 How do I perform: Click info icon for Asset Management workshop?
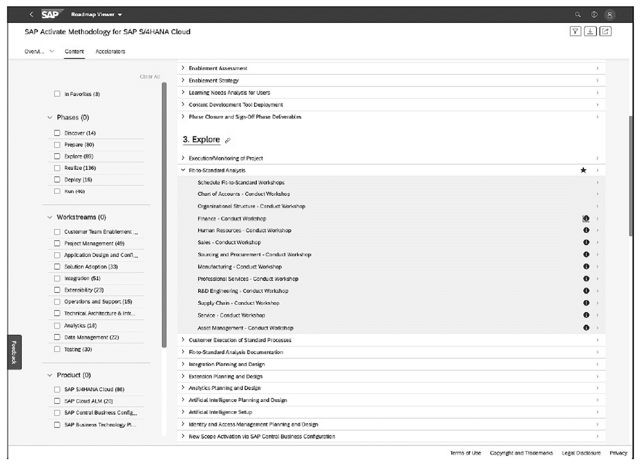(x=586, y=328)
